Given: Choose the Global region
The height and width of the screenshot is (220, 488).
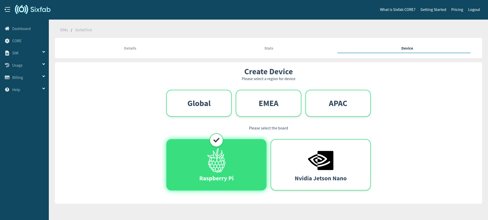Looking at the screenshot, I should [199, 103].
